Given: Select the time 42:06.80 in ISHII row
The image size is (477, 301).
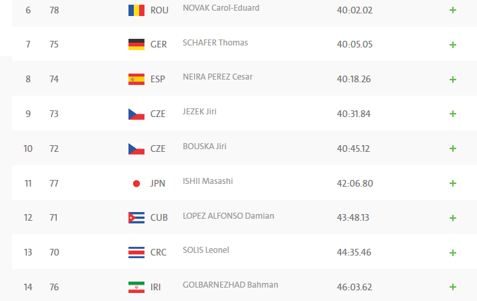Looking at the screenshot, I should (355, 184).
